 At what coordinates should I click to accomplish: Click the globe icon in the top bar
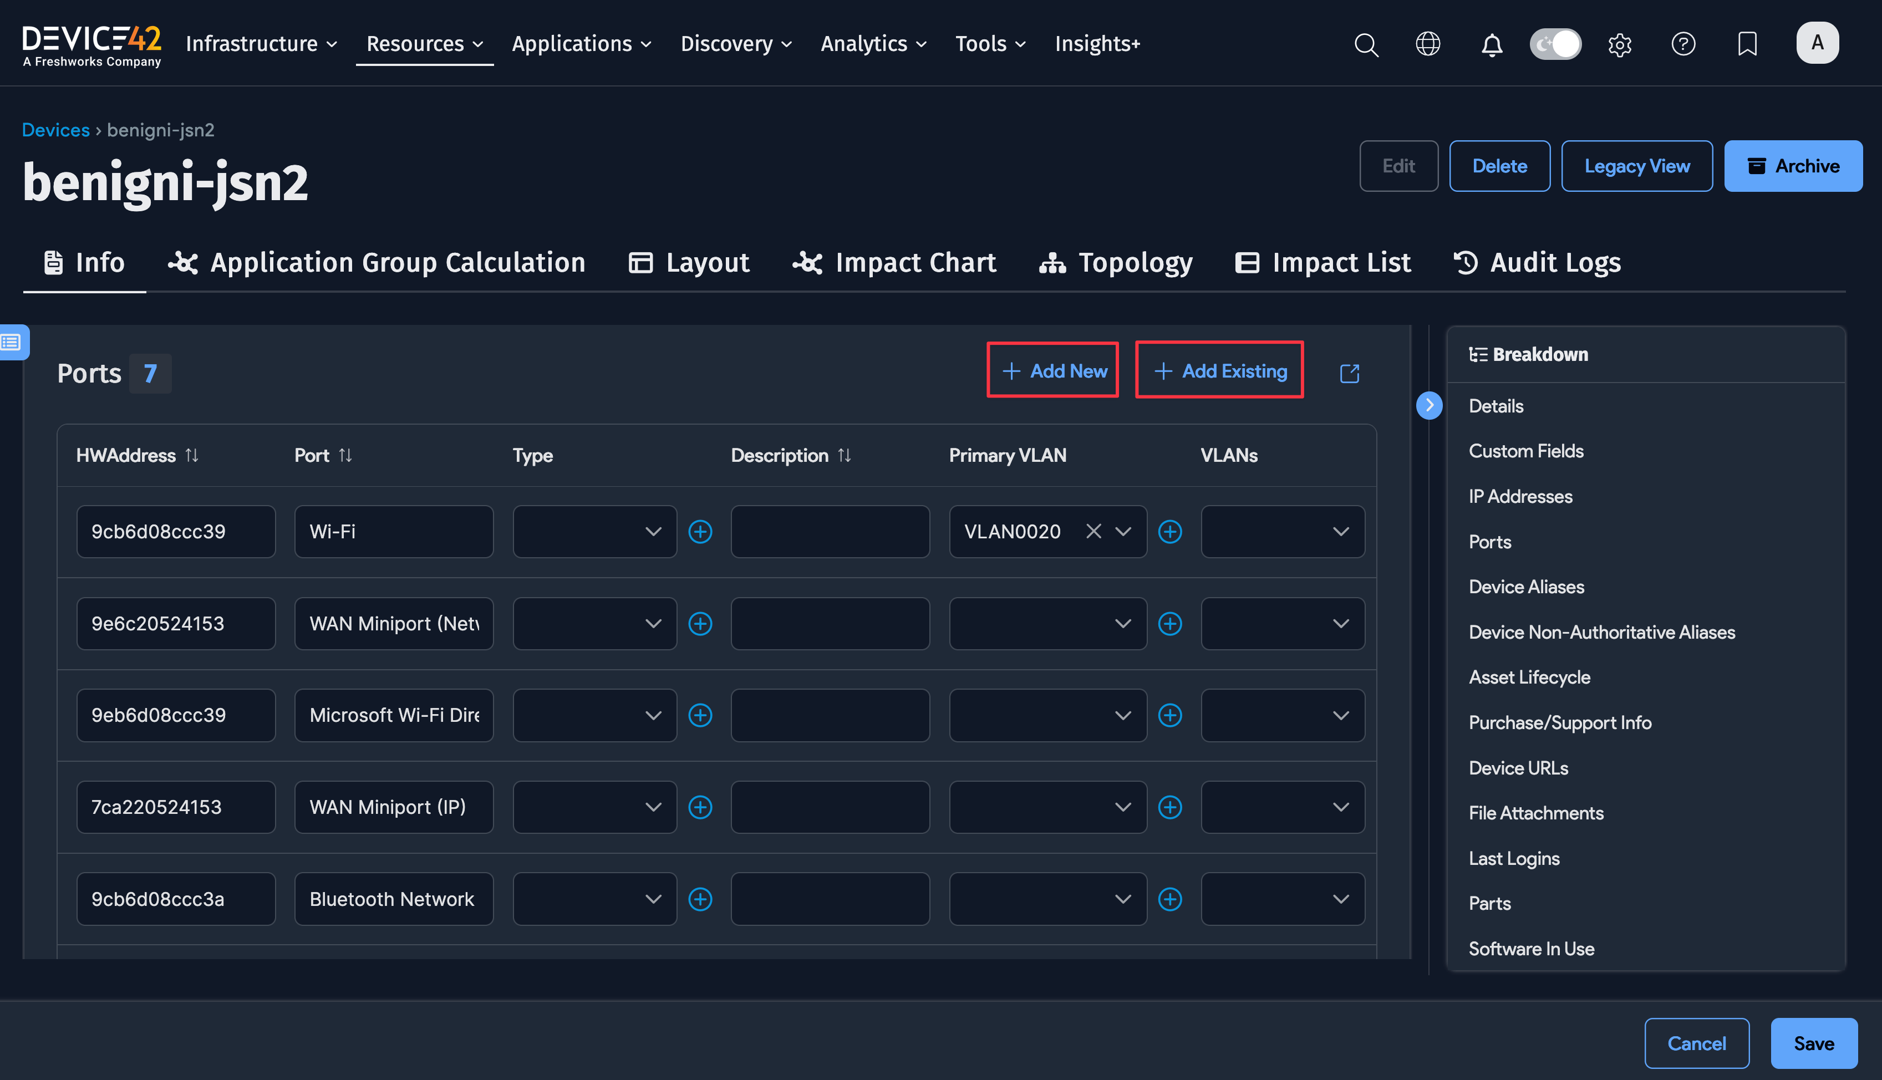click(x=1428, y=44)
